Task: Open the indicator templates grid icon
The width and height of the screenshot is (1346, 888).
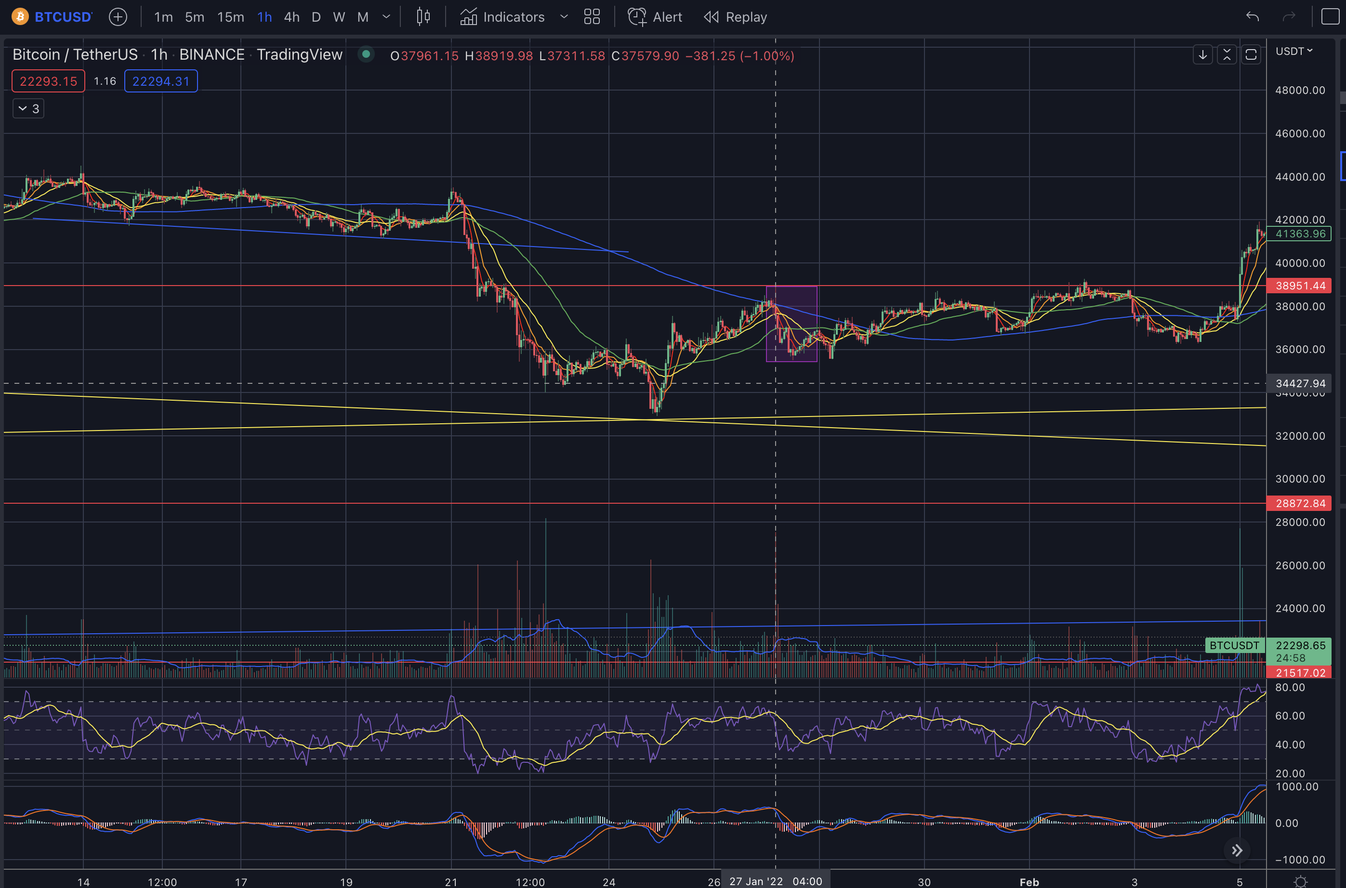Action: click(x=592, y=17)
